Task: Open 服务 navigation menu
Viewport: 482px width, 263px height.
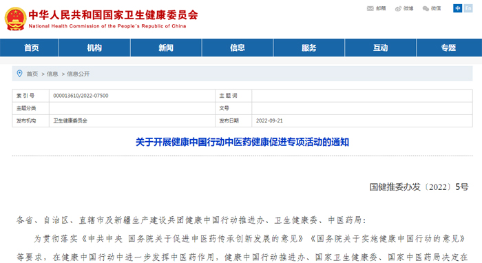Action: [309, 48]
